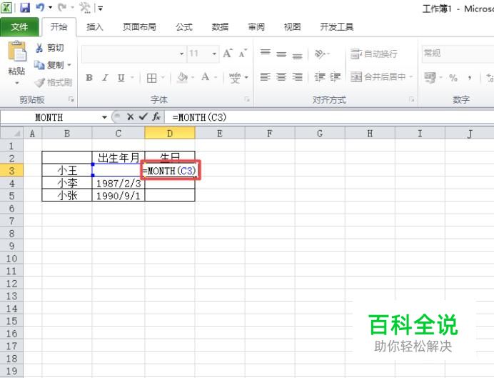Toggle Italic formatting
494x378 pixels.
coord(105,78)
